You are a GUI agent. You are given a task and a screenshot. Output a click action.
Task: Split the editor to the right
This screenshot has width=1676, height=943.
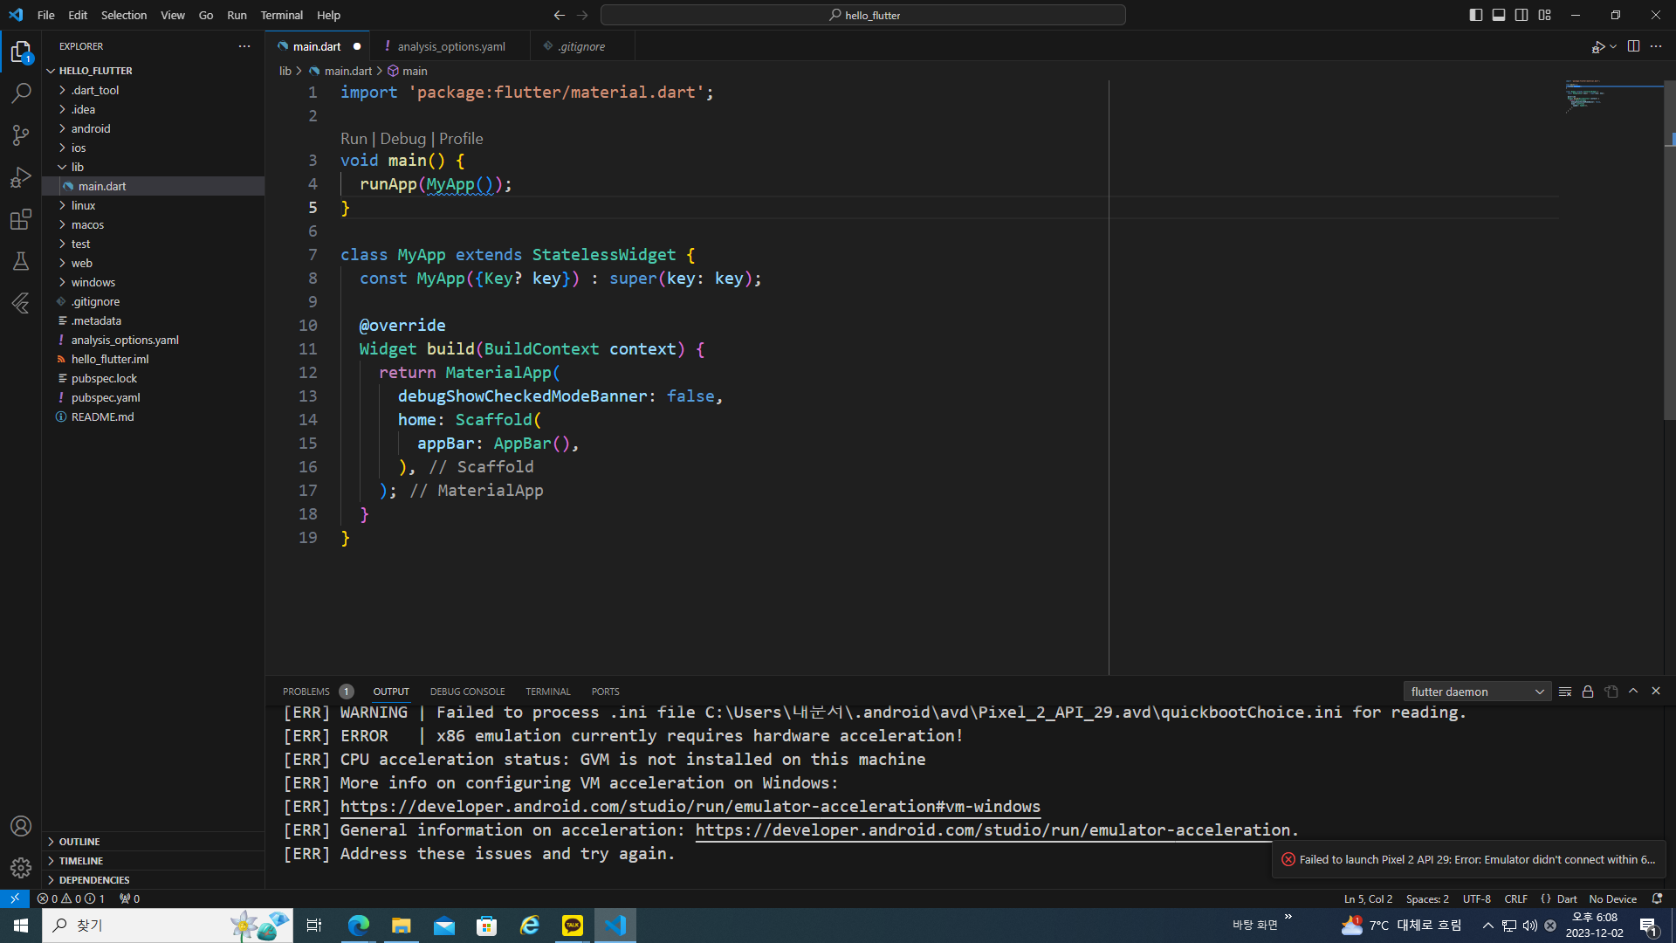click(x=1633, y=46)
